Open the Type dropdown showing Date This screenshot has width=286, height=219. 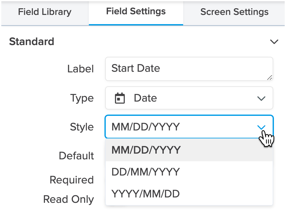coord(189,98)
